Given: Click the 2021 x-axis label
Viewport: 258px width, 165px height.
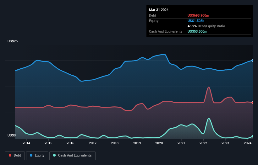Looking at the screenshot, I should pyautogui.click(x=181, y=143).
